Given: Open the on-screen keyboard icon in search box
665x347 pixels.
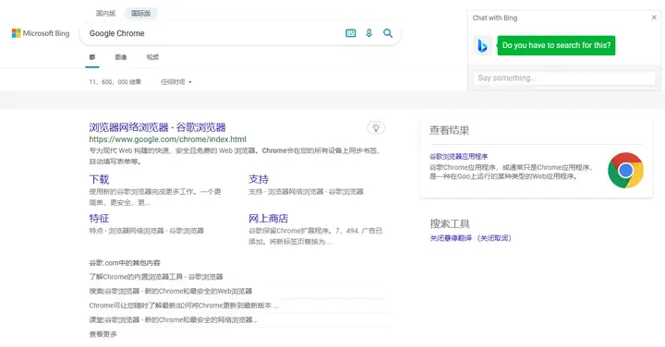Looking at the screenshot, I should pyautogui.click(x=351, y=33).
